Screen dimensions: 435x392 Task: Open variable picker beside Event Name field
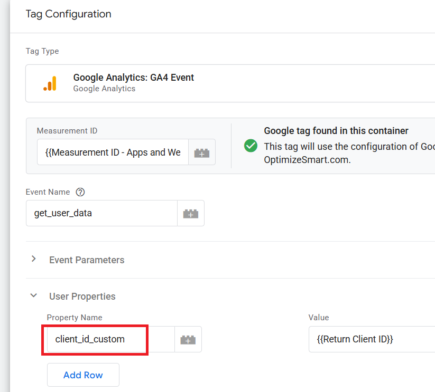pyautogui.click(x=190, y=214)
